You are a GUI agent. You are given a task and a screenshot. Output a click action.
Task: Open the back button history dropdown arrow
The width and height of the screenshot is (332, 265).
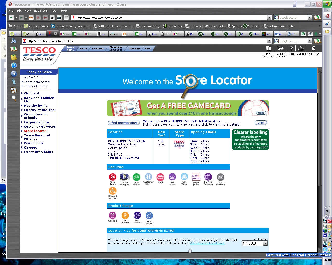(16, 18)
